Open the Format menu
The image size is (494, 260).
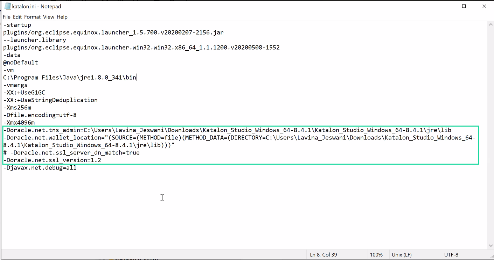tap(32, 17)
